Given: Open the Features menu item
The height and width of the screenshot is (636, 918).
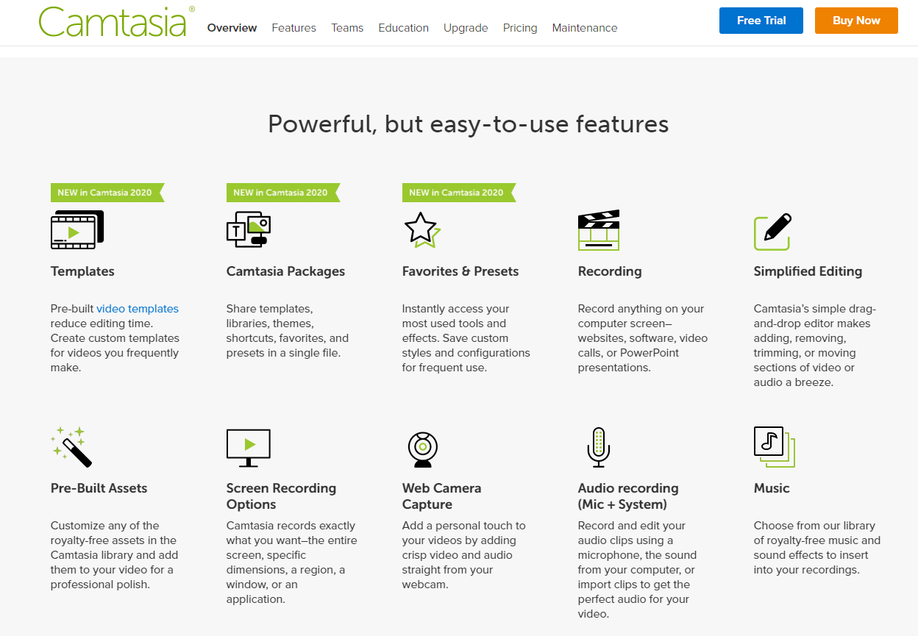Looking at the screenshot, I should coord(293,28).
